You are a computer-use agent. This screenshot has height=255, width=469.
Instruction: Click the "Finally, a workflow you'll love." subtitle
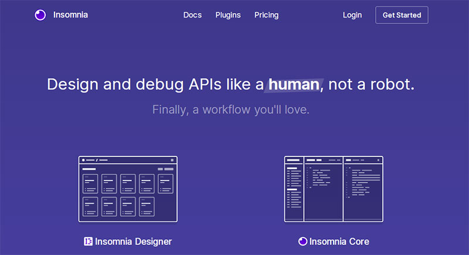pos(231,110)
